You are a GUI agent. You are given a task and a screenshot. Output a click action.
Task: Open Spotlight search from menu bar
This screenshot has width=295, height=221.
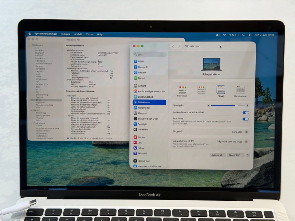(x=243, y=35)
